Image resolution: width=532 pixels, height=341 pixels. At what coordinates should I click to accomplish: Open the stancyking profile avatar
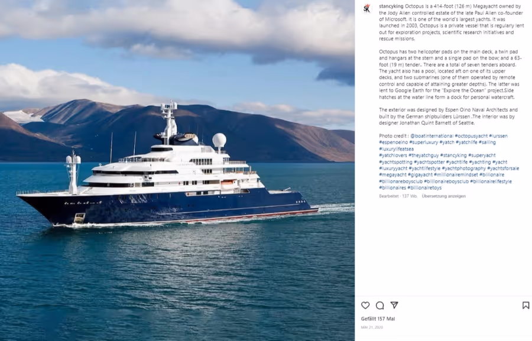point(366,8)
